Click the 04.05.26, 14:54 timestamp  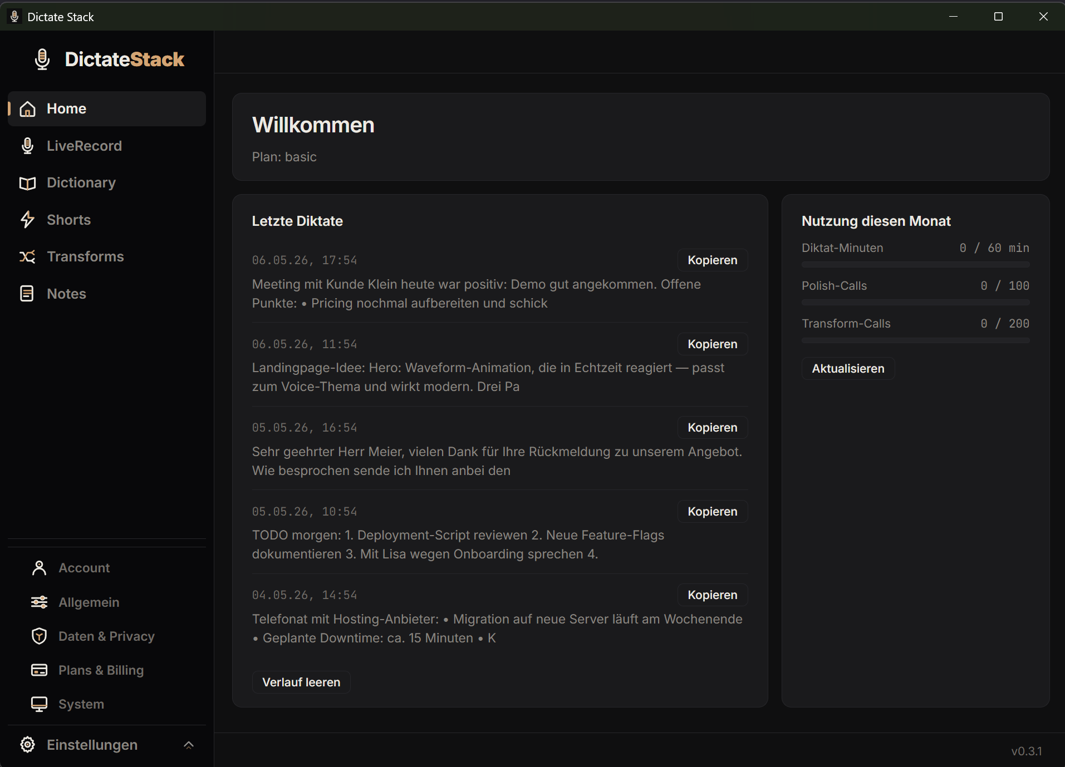click(x=305, y=595)
